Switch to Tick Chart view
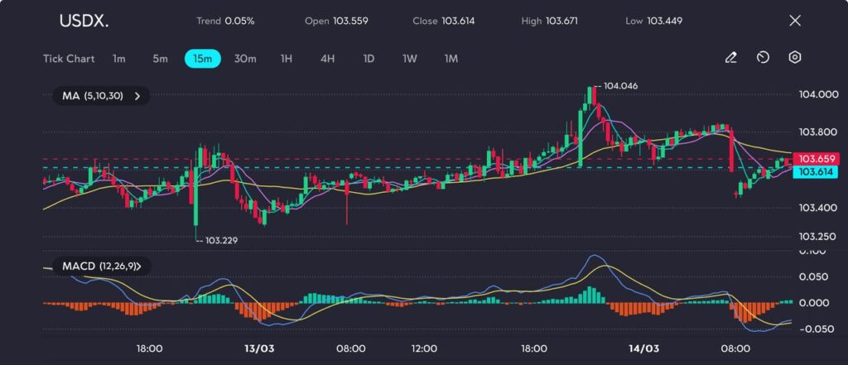Viewport: 848px width, 365px height. pyautogui.click(x=69, y=59)
